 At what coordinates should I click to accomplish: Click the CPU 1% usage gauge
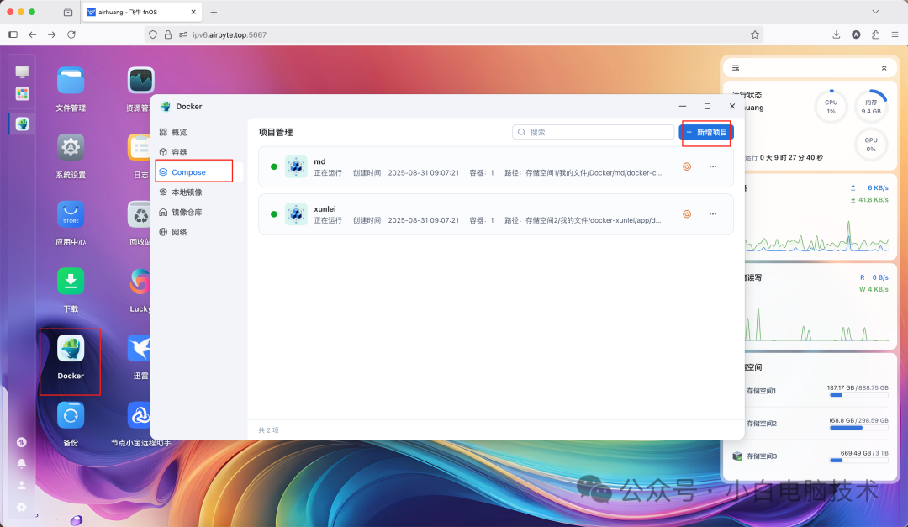coord(831,107)
